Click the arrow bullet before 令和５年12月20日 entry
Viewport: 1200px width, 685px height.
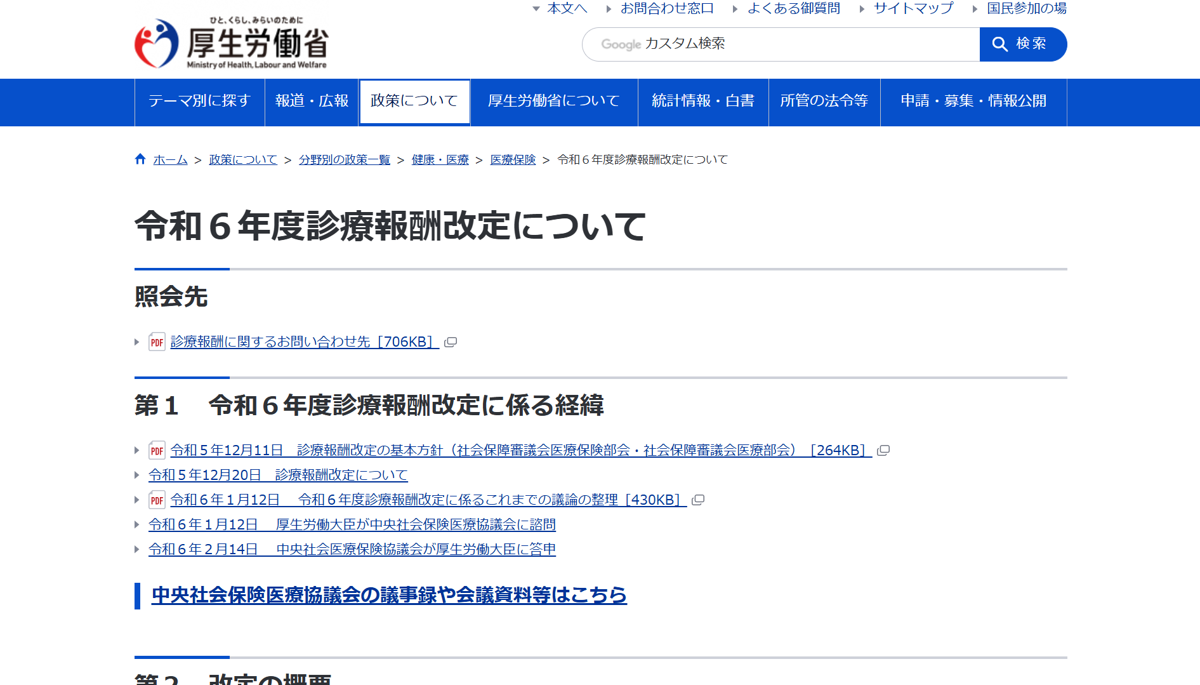pyautogui.click(x=136, y=475)
